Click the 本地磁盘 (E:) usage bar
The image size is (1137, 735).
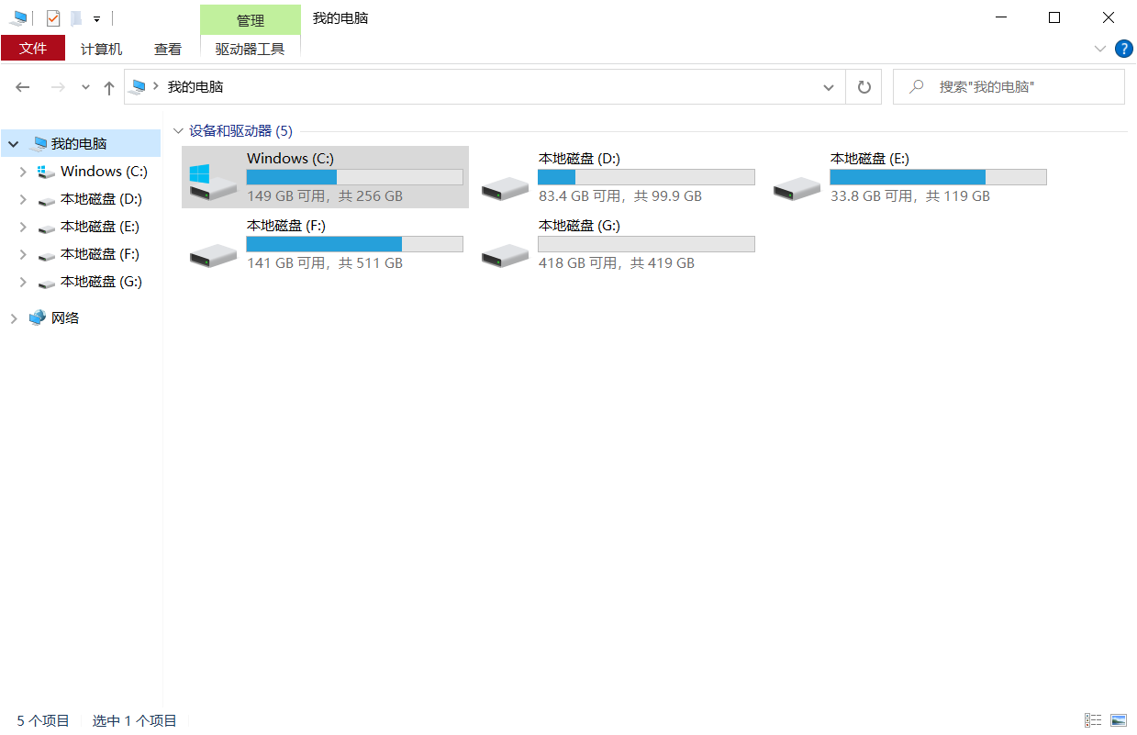pos(939,177)
